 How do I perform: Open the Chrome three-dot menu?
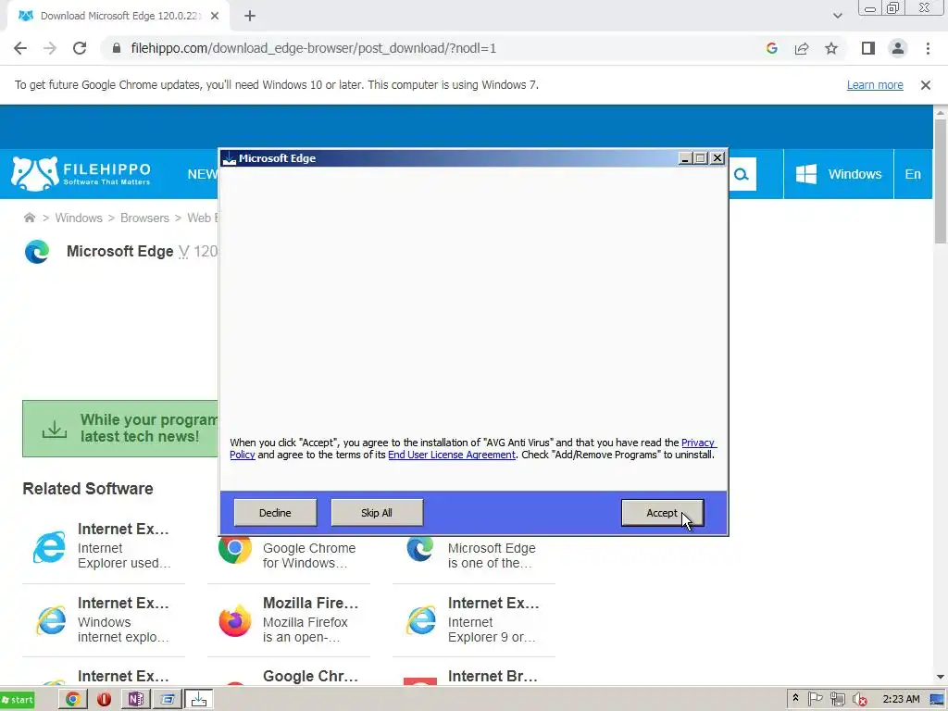pos(928,48)
